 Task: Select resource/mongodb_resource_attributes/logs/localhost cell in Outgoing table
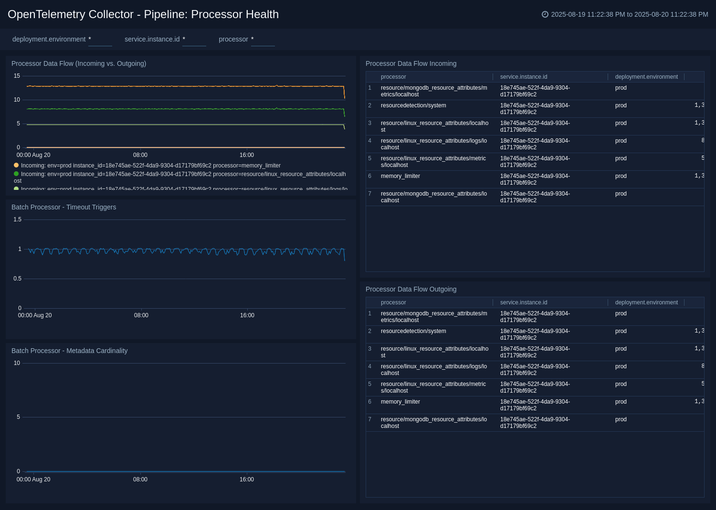(434, 423)
